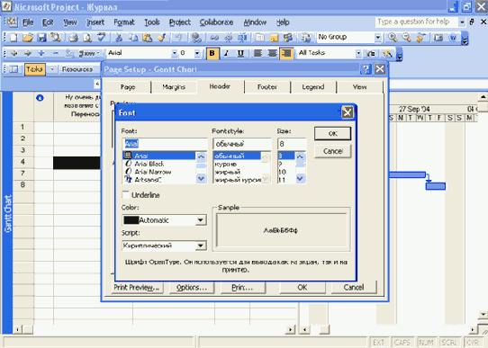The image size is (488, 348).
Task: Toggle Underline in the formatting toolbar
Action: click(240, 53)
